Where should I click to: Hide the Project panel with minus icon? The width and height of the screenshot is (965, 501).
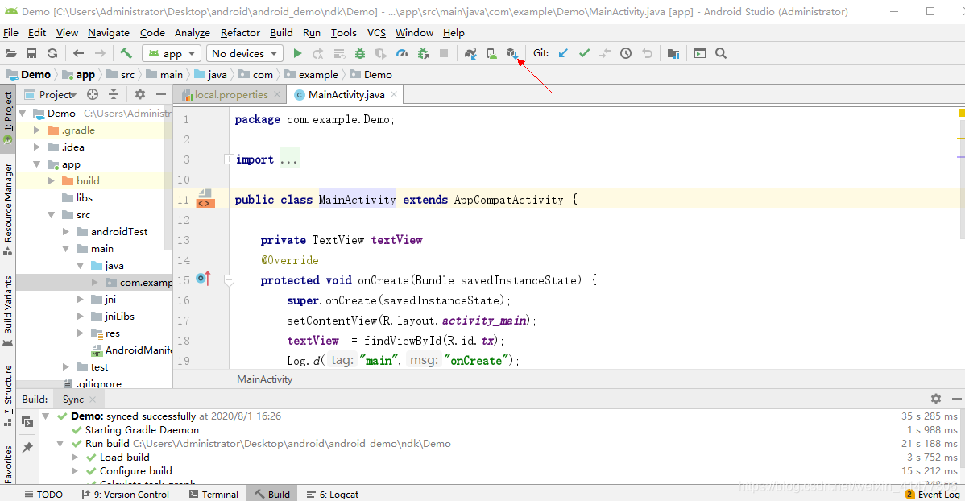pyautogui.click(x=160, y=94)
